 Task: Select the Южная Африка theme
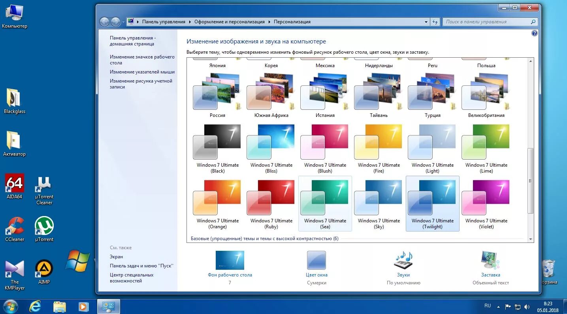(271, 96)
